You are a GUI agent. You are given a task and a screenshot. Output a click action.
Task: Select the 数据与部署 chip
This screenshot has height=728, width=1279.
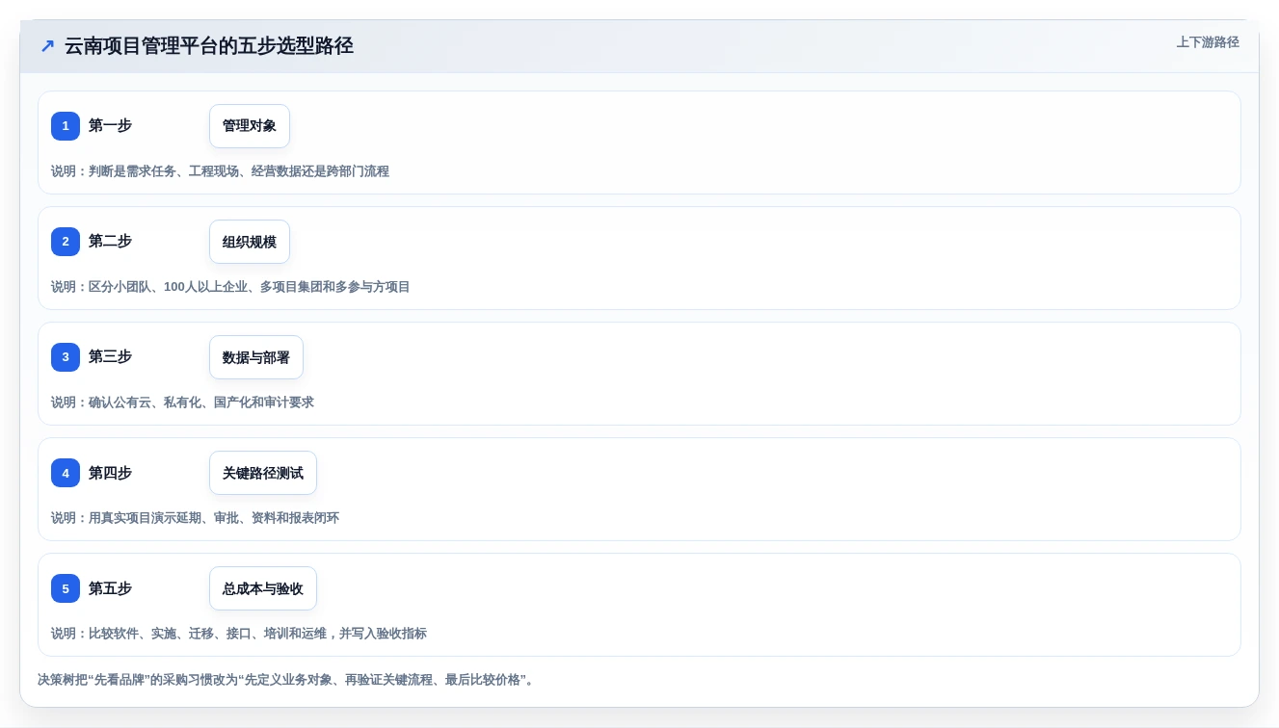coord(256,357)
